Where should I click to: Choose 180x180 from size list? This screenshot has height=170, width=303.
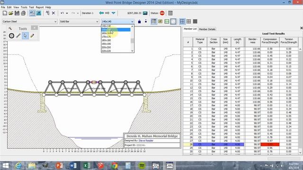pyautogui.click(x=116, y=40)
